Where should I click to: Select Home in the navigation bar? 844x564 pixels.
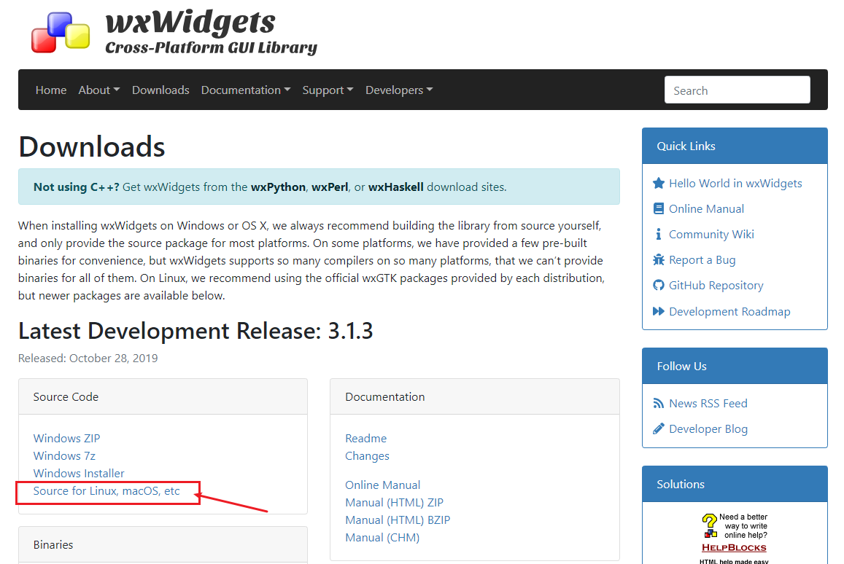50,90
